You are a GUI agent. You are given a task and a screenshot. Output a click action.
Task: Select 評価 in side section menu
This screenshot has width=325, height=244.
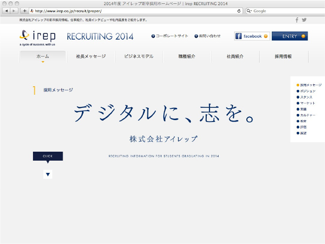(x=301, y=127)
